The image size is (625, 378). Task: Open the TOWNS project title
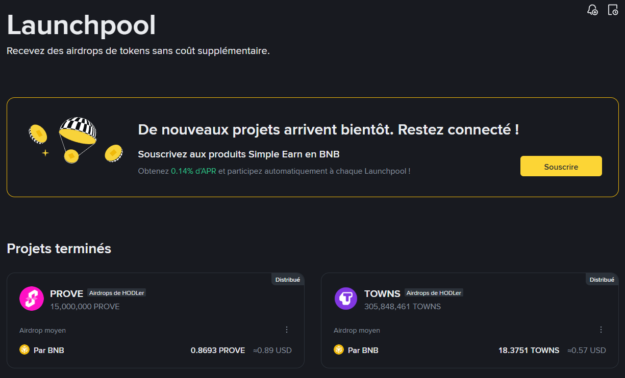click(x=382, y=293)
